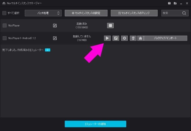Image resolution: width=191 pixels, height=131 pixels.
Task: Delete NoxPlayer1-Android7.1.2 with trash icon
Action: coord(133,38)
